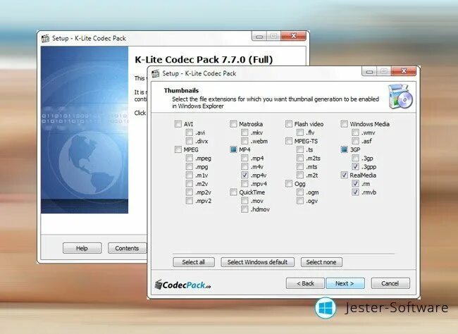
Task: Check the .m4v extension
Action: pos(245,166)
